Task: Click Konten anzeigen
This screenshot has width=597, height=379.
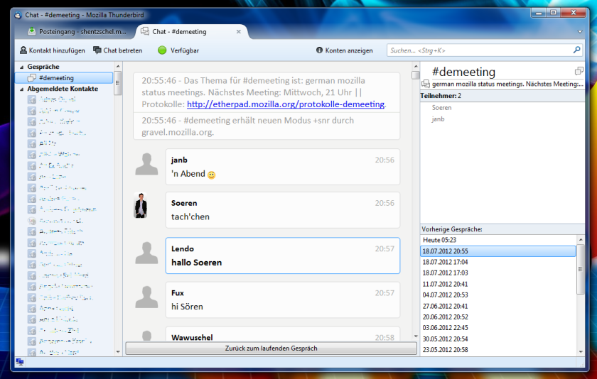Action: 344,50
